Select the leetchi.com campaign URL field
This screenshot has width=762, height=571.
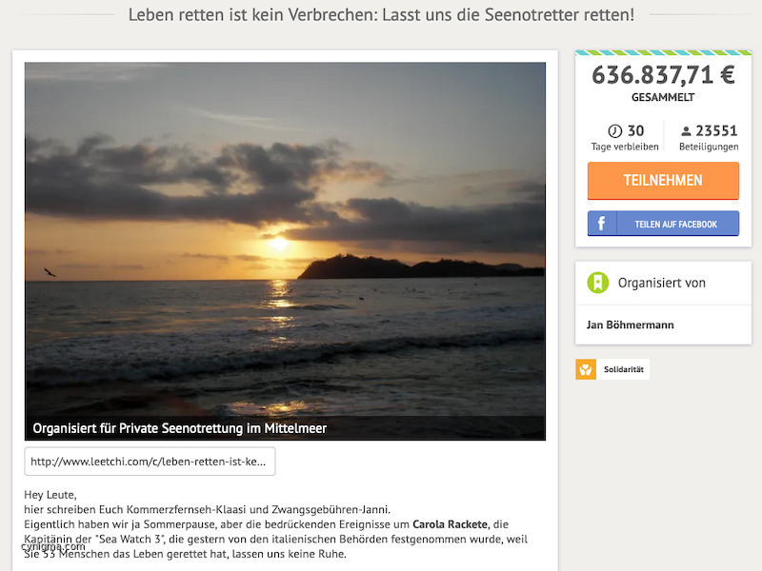(x=150, y=462)
